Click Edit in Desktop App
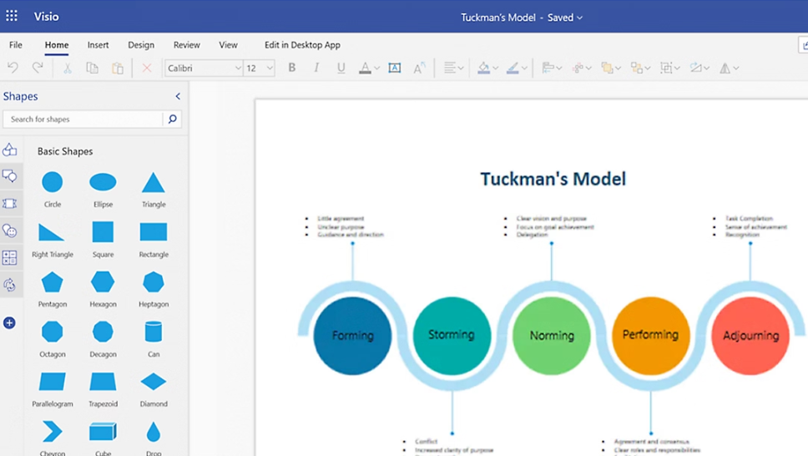The image size is (808, 456). 302,45
